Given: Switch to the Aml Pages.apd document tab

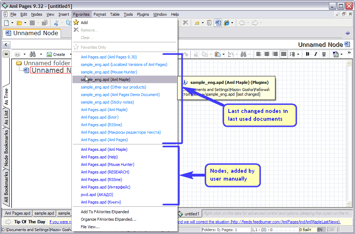Looking at the screenshot, I should (18, 213).
